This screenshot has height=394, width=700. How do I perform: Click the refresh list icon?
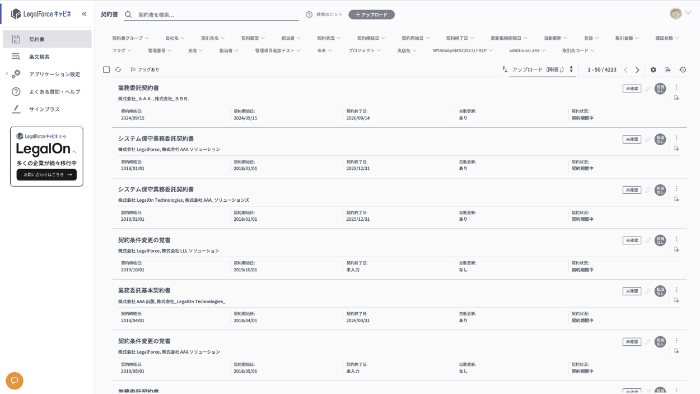pos(118,70)
